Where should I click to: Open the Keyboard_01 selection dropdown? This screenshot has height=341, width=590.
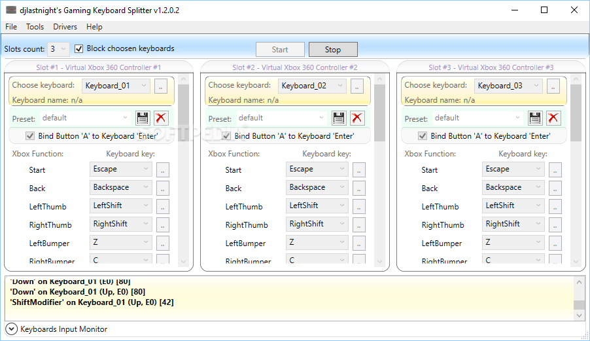116,86
